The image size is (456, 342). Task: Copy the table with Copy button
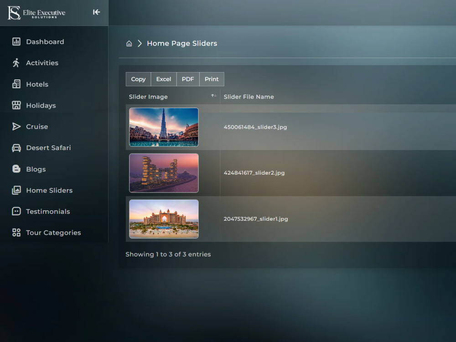[138, 79]
